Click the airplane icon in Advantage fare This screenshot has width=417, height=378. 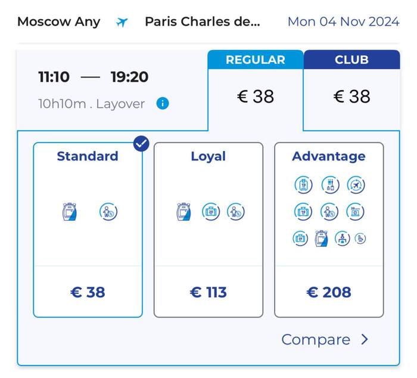pos(356,185)
